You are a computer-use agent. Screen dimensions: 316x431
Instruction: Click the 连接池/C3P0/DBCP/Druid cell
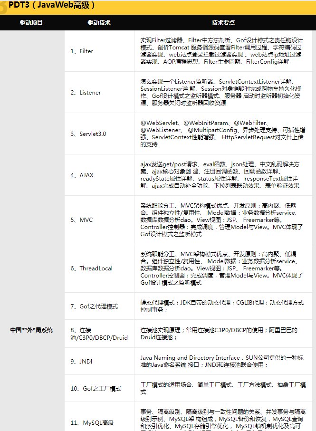(99, 334)
